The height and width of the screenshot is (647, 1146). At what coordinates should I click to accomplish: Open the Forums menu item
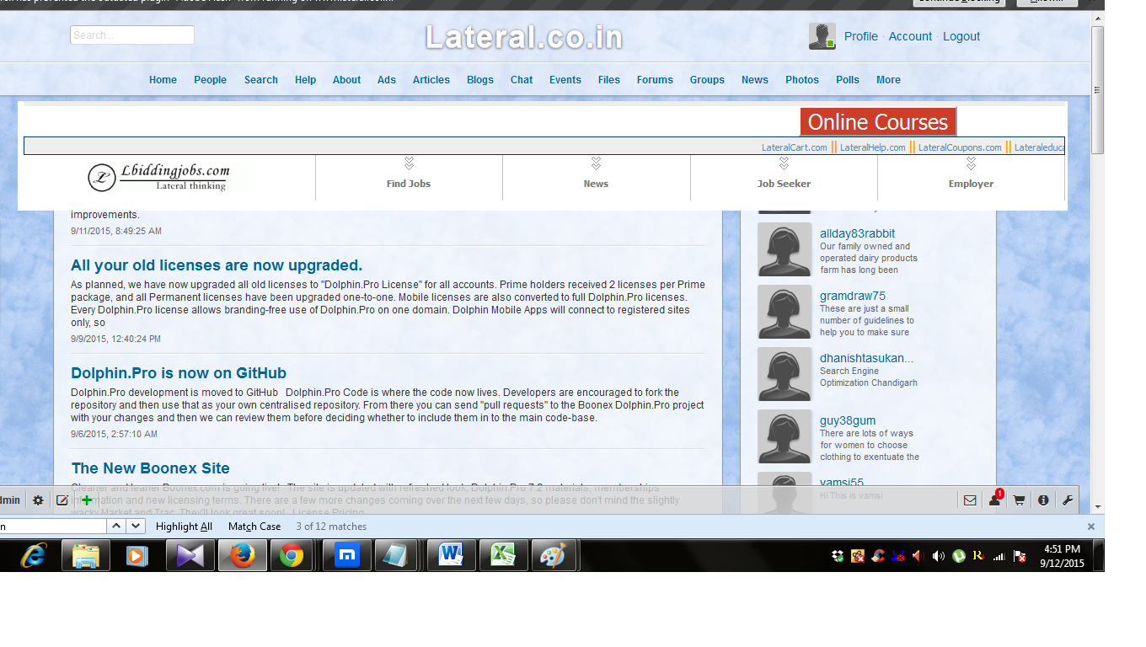click(655, 80)
